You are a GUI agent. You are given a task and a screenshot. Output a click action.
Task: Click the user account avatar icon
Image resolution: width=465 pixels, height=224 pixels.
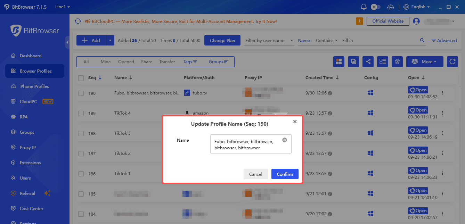click(x=416, y=21)
